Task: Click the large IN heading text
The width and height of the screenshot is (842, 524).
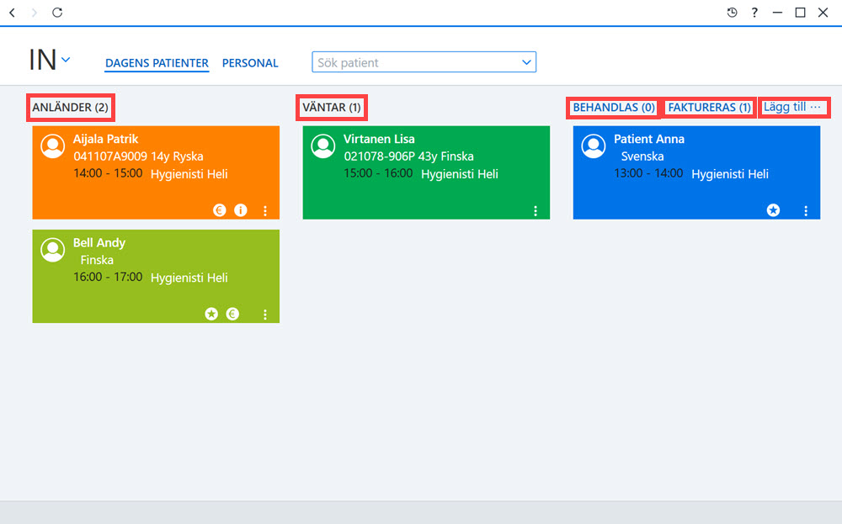Action: coord(42,60)
